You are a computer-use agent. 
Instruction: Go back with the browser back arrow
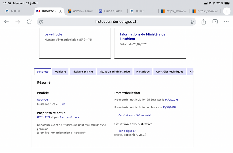(x=6, y=22)
